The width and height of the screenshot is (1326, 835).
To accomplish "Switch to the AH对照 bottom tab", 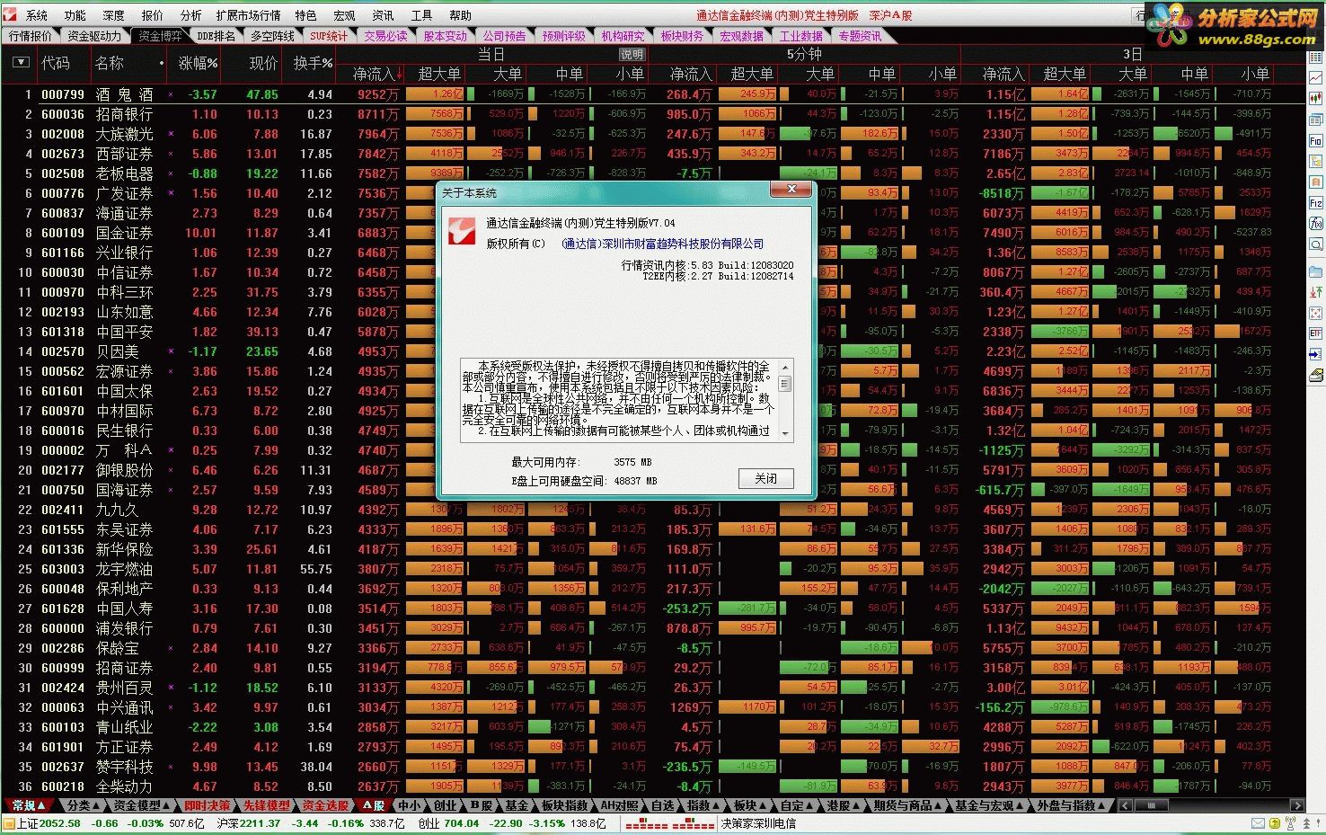I will 618,805.
